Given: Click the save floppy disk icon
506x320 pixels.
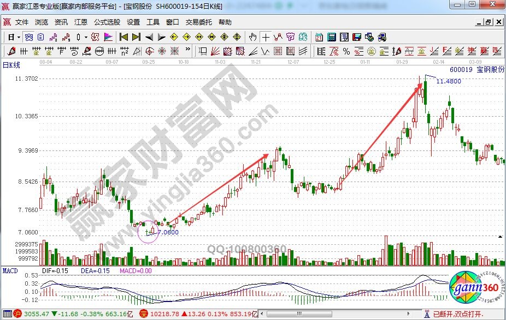Looking at the screenshot, I should coord(357,38).
